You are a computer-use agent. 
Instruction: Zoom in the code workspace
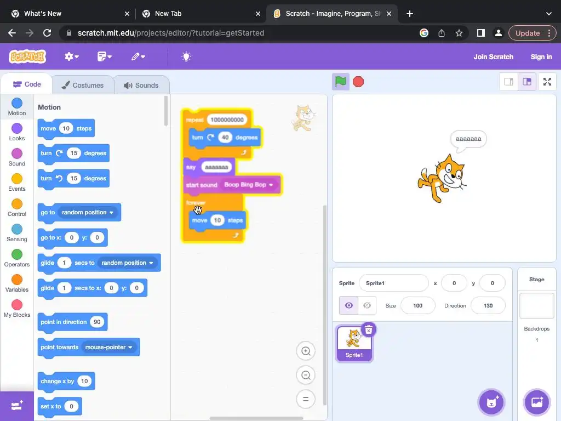[x=306, y=351]
